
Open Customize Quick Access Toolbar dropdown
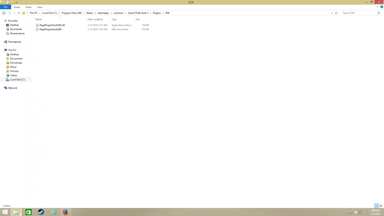tap(17, 2)
